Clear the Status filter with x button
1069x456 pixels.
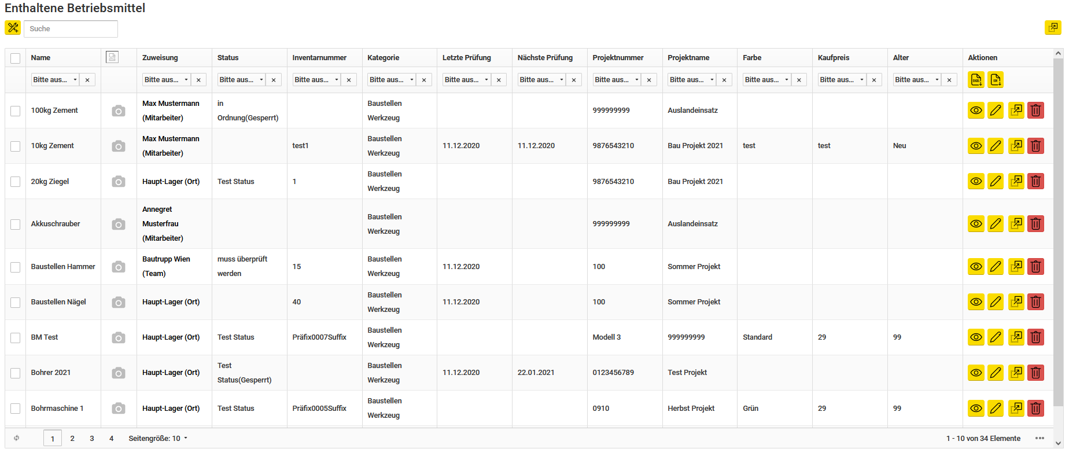[274, 80]
